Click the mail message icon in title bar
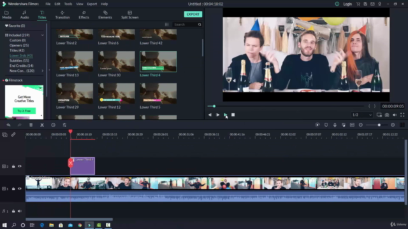This screenshot has width=408, height=229. point(372,4)
